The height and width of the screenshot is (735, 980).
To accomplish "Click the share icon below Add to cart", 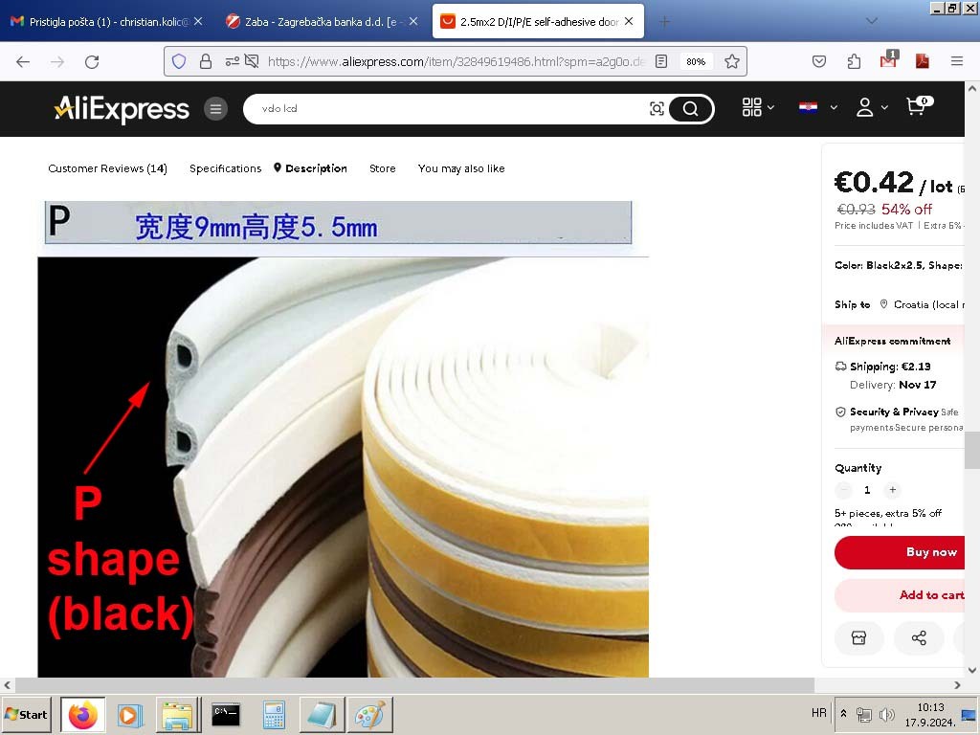I will pyautogui.click(x=919, y=638).
